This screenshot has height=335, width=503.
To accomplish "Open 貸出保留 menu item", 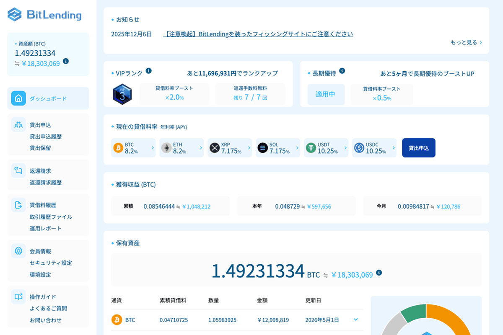I will (40, 148).
